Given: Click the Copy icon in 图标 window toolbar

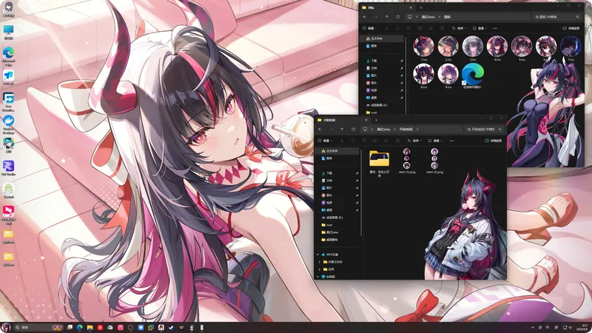Looking at the screenshot, I should 397,28.
